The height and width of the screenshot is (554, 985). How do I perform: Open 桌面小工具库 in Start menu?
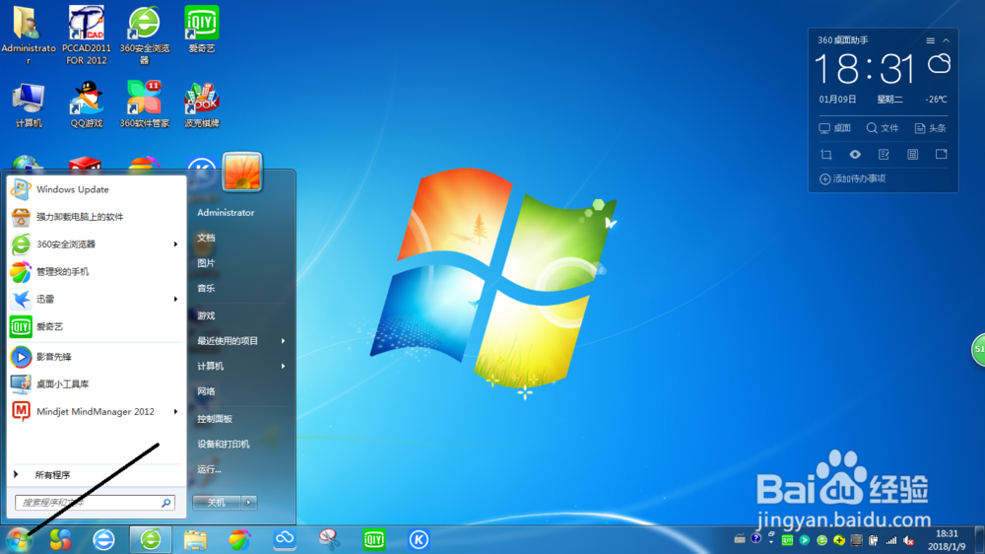pos(97,383)
